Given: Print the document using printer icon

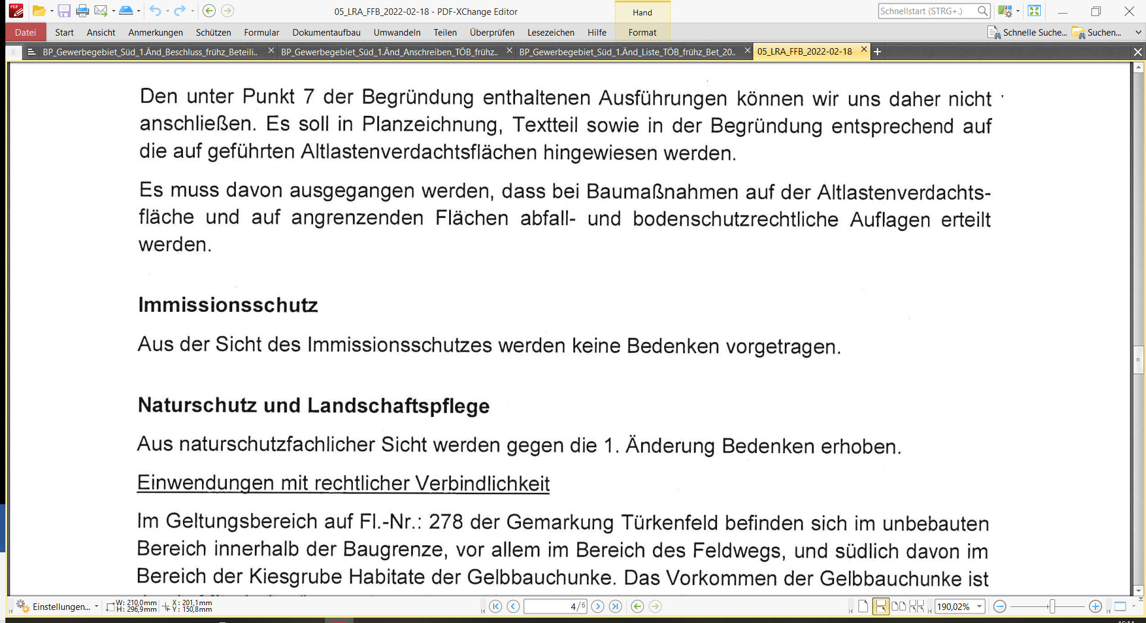Looking at the screenshot, I should point(83,11).
